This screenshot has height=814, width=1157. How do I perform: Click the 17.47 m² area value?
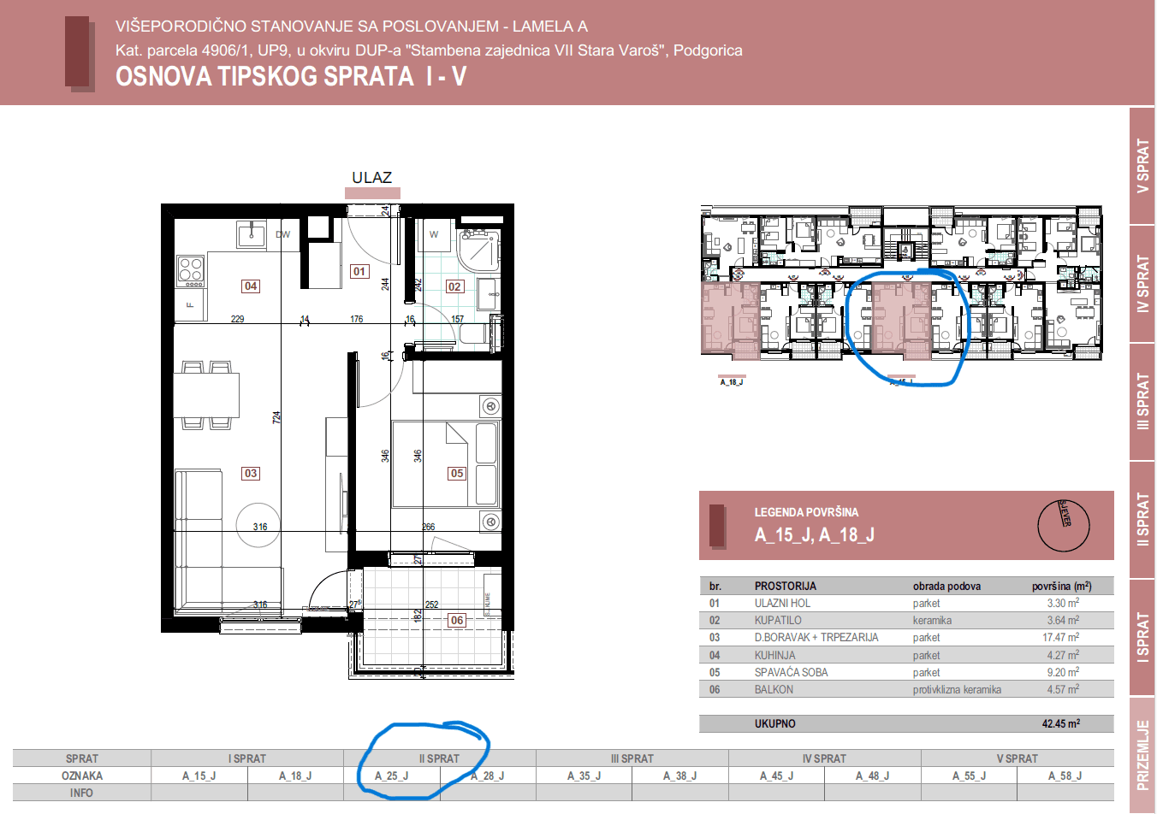(x=1060, y=637)
